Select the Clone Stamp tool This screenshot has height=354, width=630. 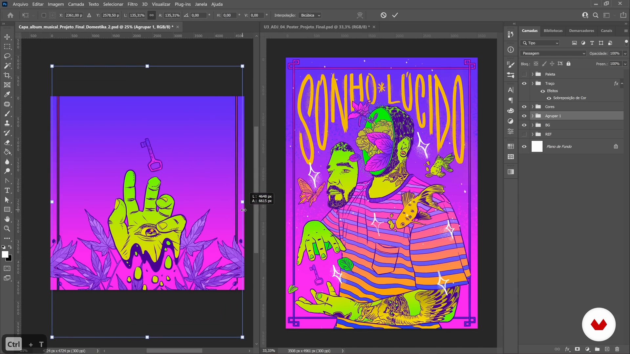(x=7, y=123)
